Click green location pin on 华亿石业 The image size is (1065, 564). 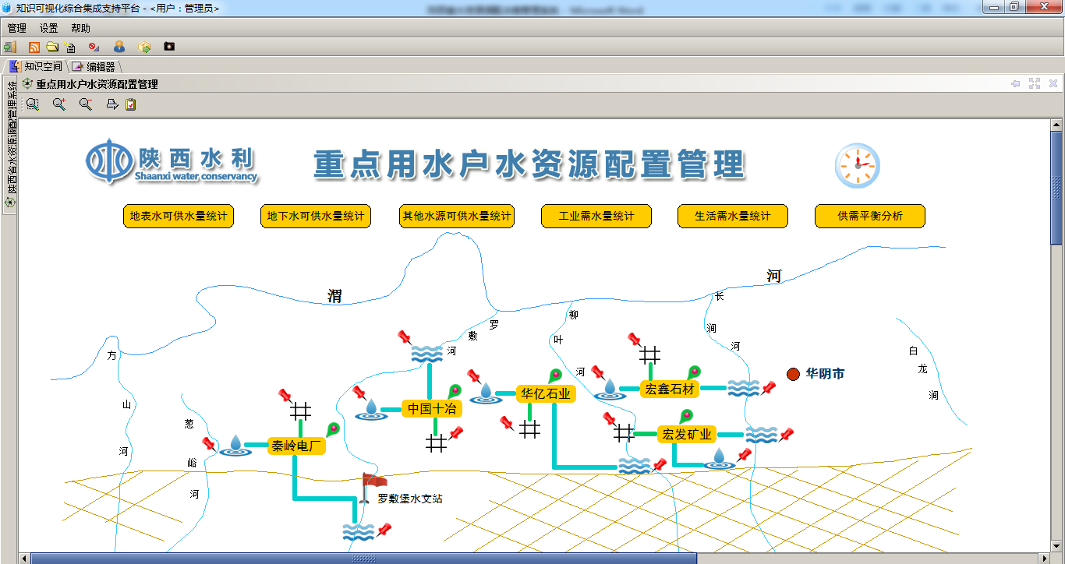tap(554, 376)
